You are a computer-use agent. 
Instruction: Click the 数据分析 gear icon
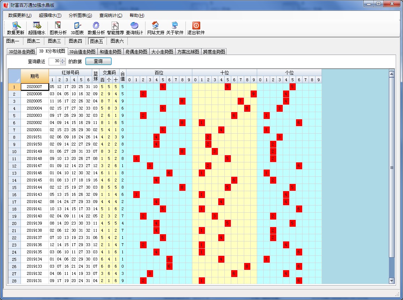tap(96, 28)
